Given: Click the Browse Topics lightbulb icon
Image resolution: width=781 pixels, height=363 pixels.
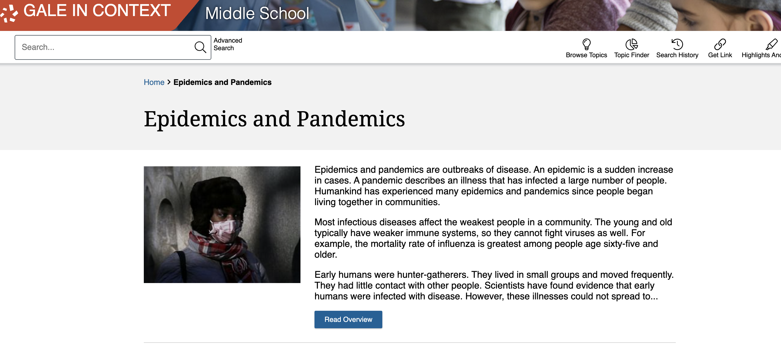Looking at the screenshot, I should point(586,44).
